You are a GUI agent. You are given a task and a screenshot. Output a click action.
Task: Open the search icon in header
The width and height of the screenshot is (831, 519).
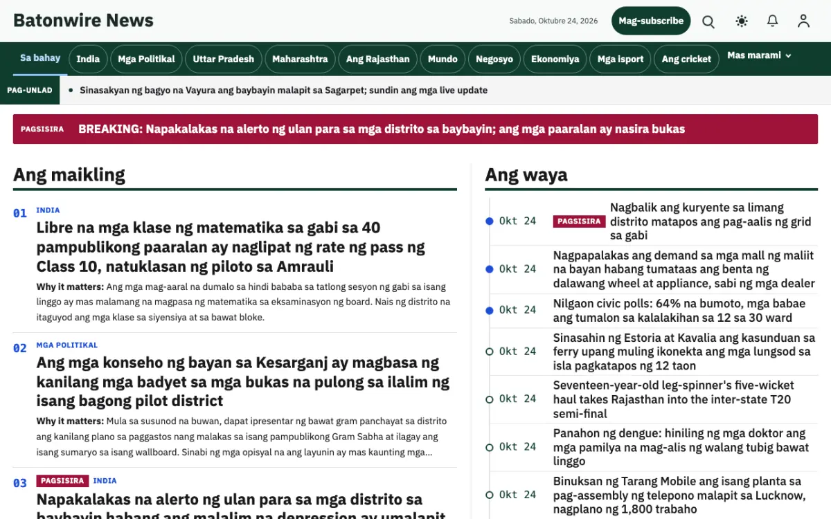[708, 21]
